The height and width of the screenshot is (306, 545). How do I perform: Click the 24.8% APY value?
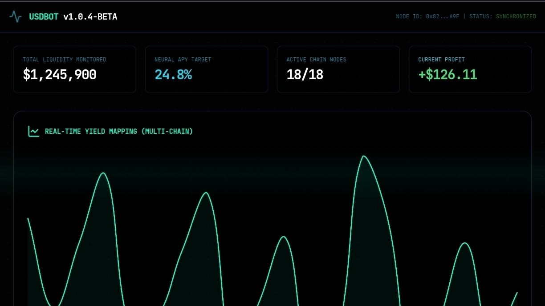(x=173, y=74)
